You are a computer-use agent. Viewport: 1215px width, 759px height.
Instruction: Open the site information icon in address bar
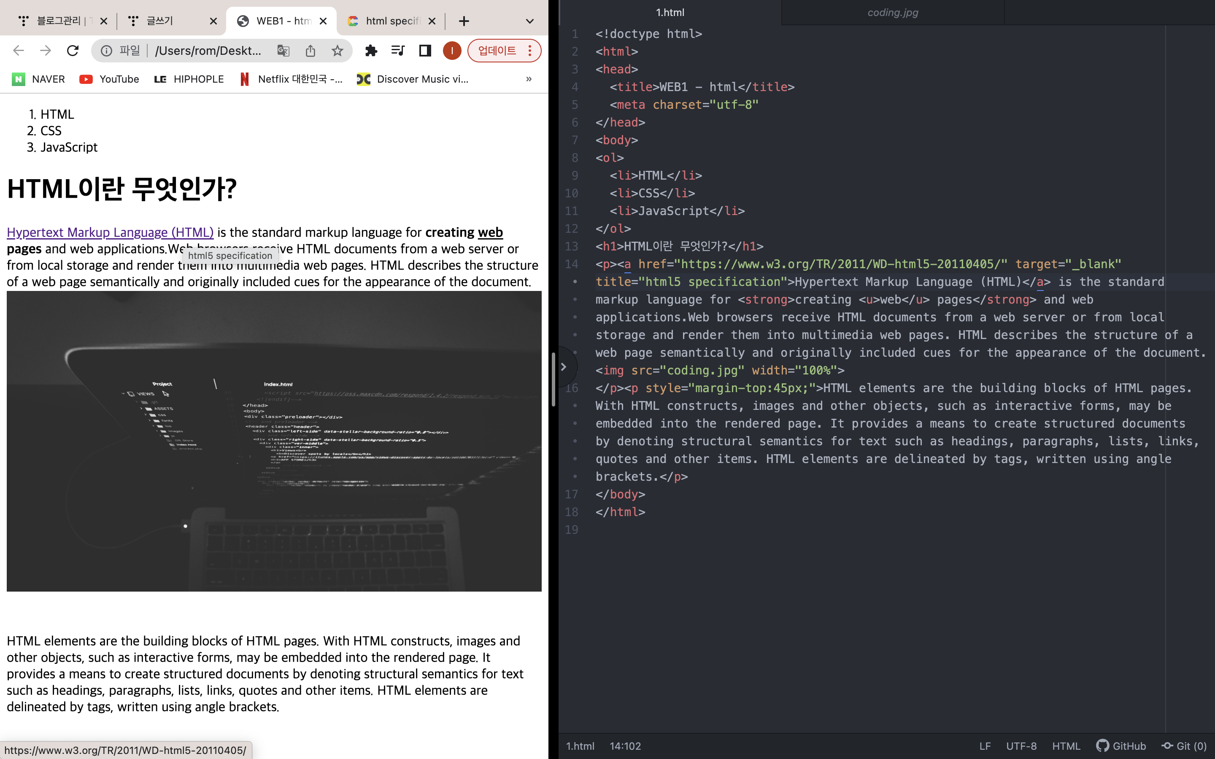pos(106,51)
